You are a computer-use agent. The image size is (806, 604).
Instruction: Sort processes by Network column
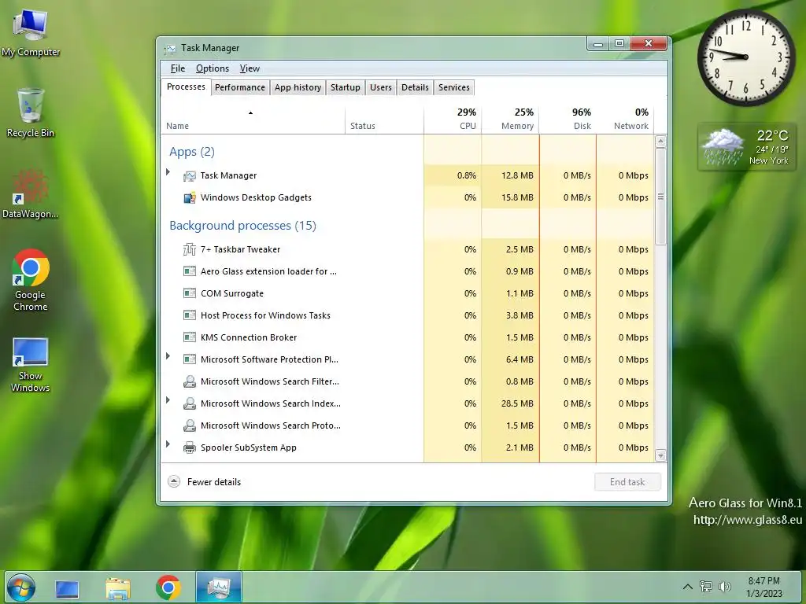(625, 120)
